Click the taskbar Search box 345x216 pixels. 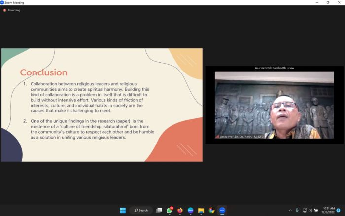(140, 210)
